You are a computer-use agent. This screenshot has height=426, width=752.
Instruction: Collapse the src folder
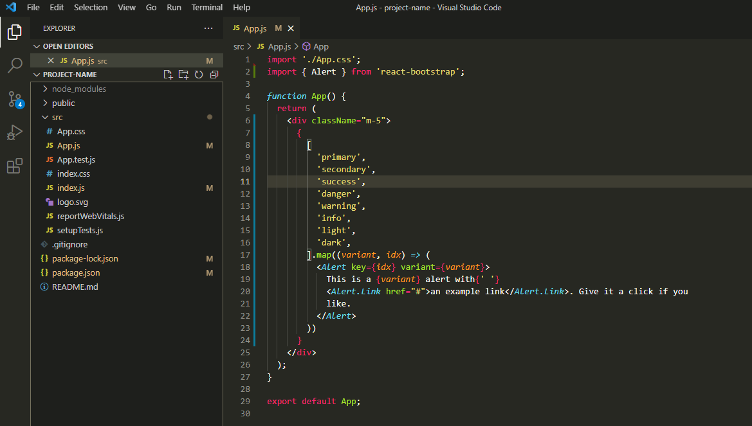click(x=57, y=117)
